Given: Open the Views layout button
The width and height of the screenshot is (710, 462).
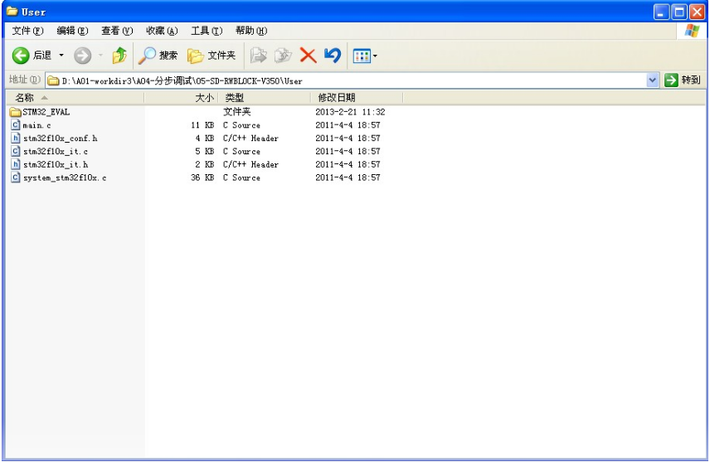Looking at the screenshot, I should click(x=361, y=56).
